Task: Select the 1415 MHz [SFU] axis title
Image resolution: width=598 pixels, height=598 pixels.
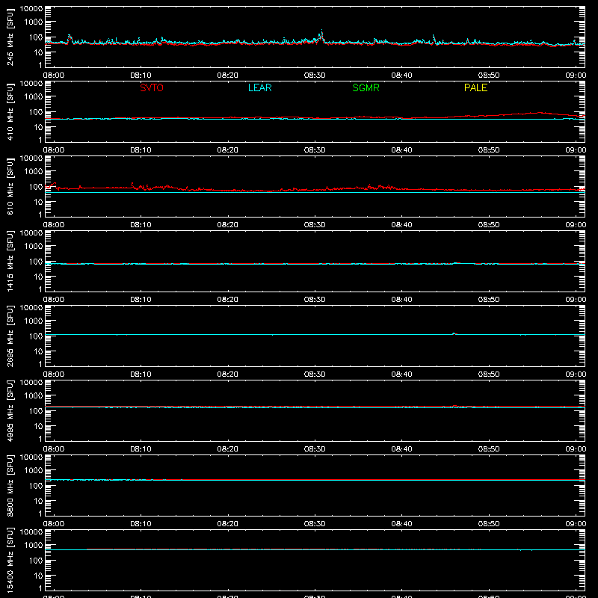Action: (x=10, y=261)
